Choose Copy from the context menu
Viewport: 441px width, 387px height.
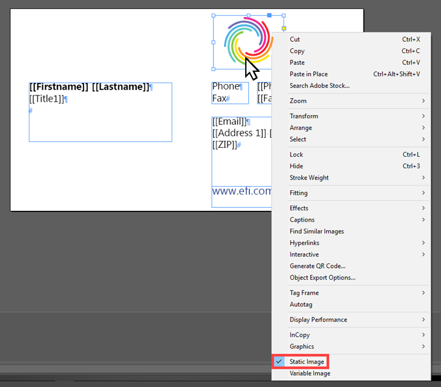tap(297, 51)
